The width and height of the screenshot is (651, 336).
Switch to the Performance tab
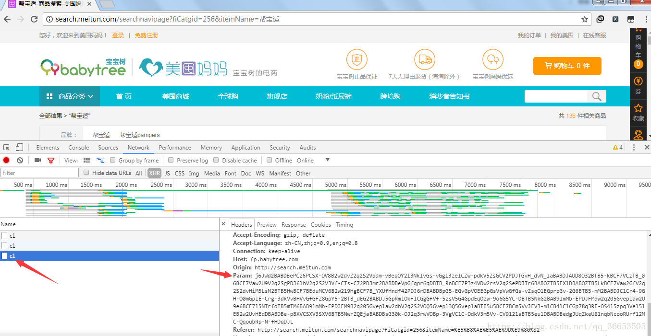click(175, 147)
